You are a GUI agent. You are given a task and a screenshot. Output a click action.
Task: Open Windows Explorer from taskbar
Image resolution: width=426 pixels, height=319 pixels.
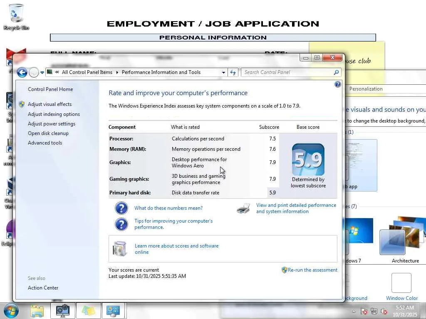coord(37,311)
